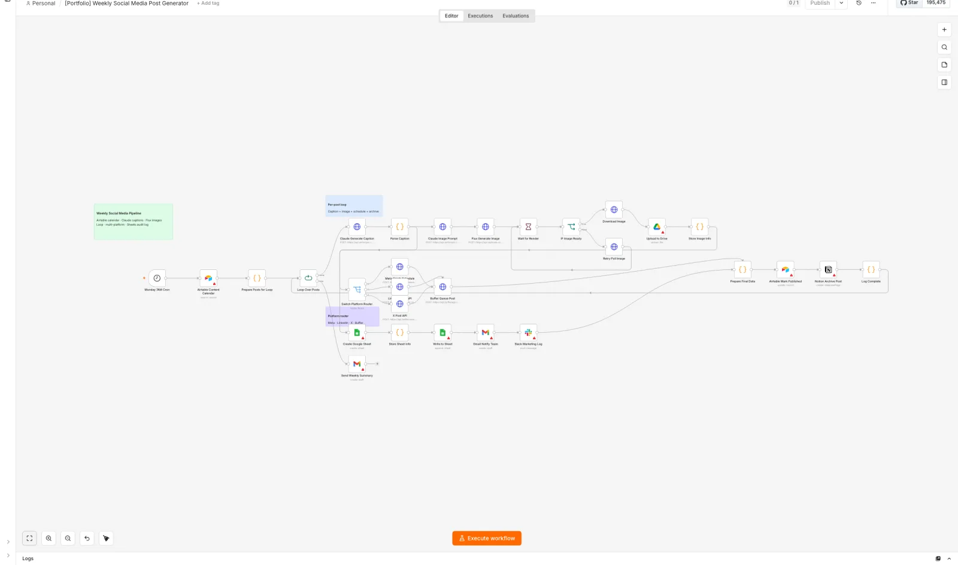Open the Claude Generate Caption node
958x565 pixels.
pos(357,227)
